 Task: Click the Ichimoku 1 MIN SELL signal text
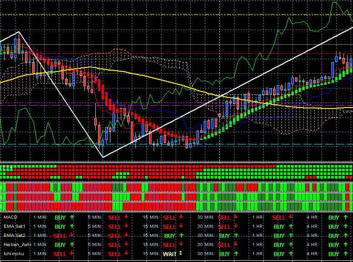click(60, 254)
